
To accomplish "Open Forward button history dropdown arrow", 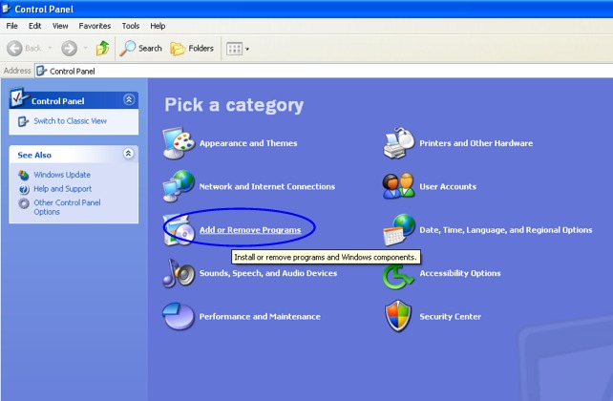I will (x=85, y=49).
